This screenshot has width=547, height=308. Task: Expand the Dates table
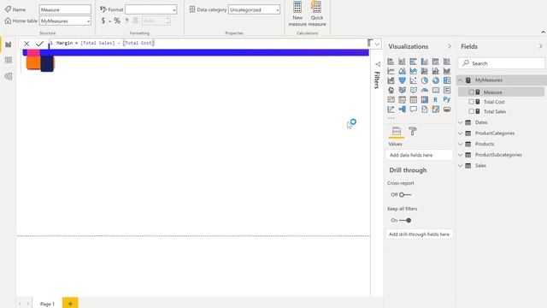point(461,122)
